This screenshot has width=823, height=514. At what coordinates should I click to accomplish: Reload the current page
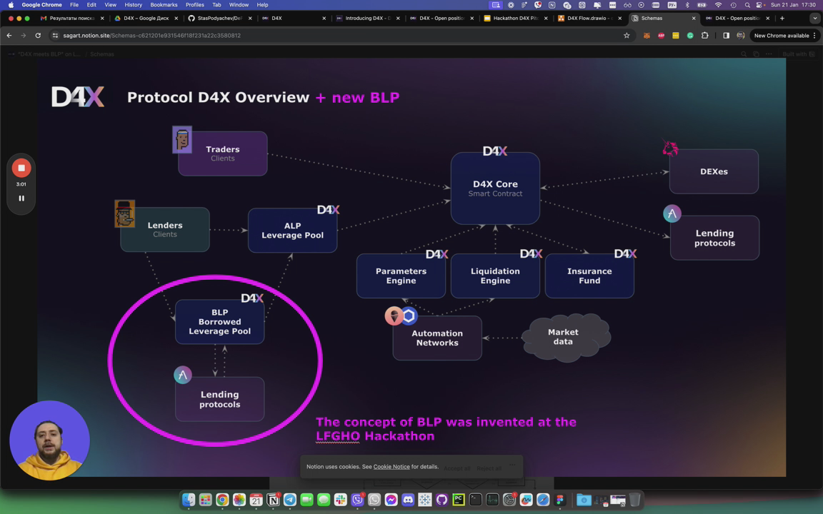38,36
